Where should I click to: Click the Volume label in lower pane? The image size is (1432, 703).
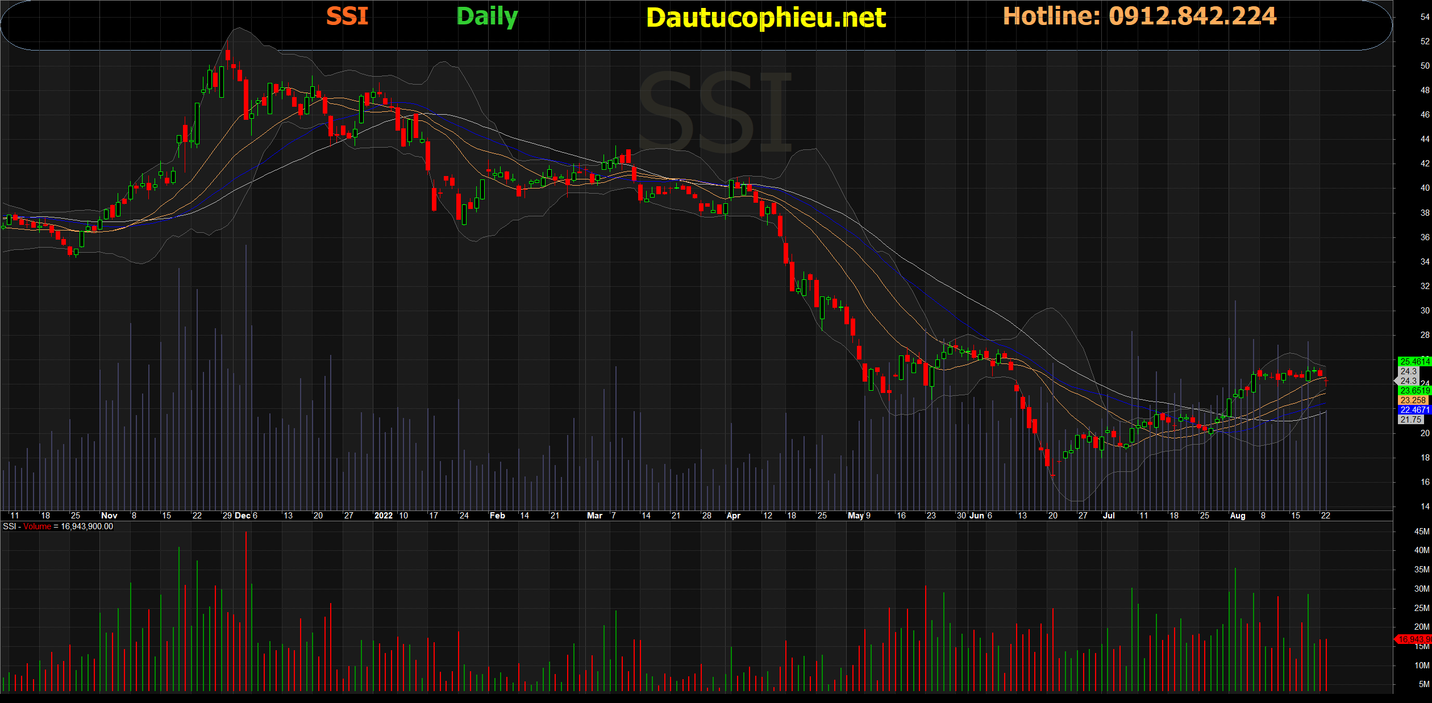pyautogui.click(x=37, y=526)
